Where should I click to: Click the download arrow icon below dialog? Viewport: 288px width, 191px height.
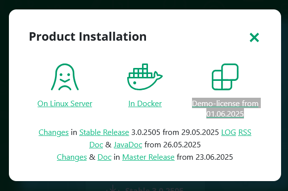coord(113,188)
